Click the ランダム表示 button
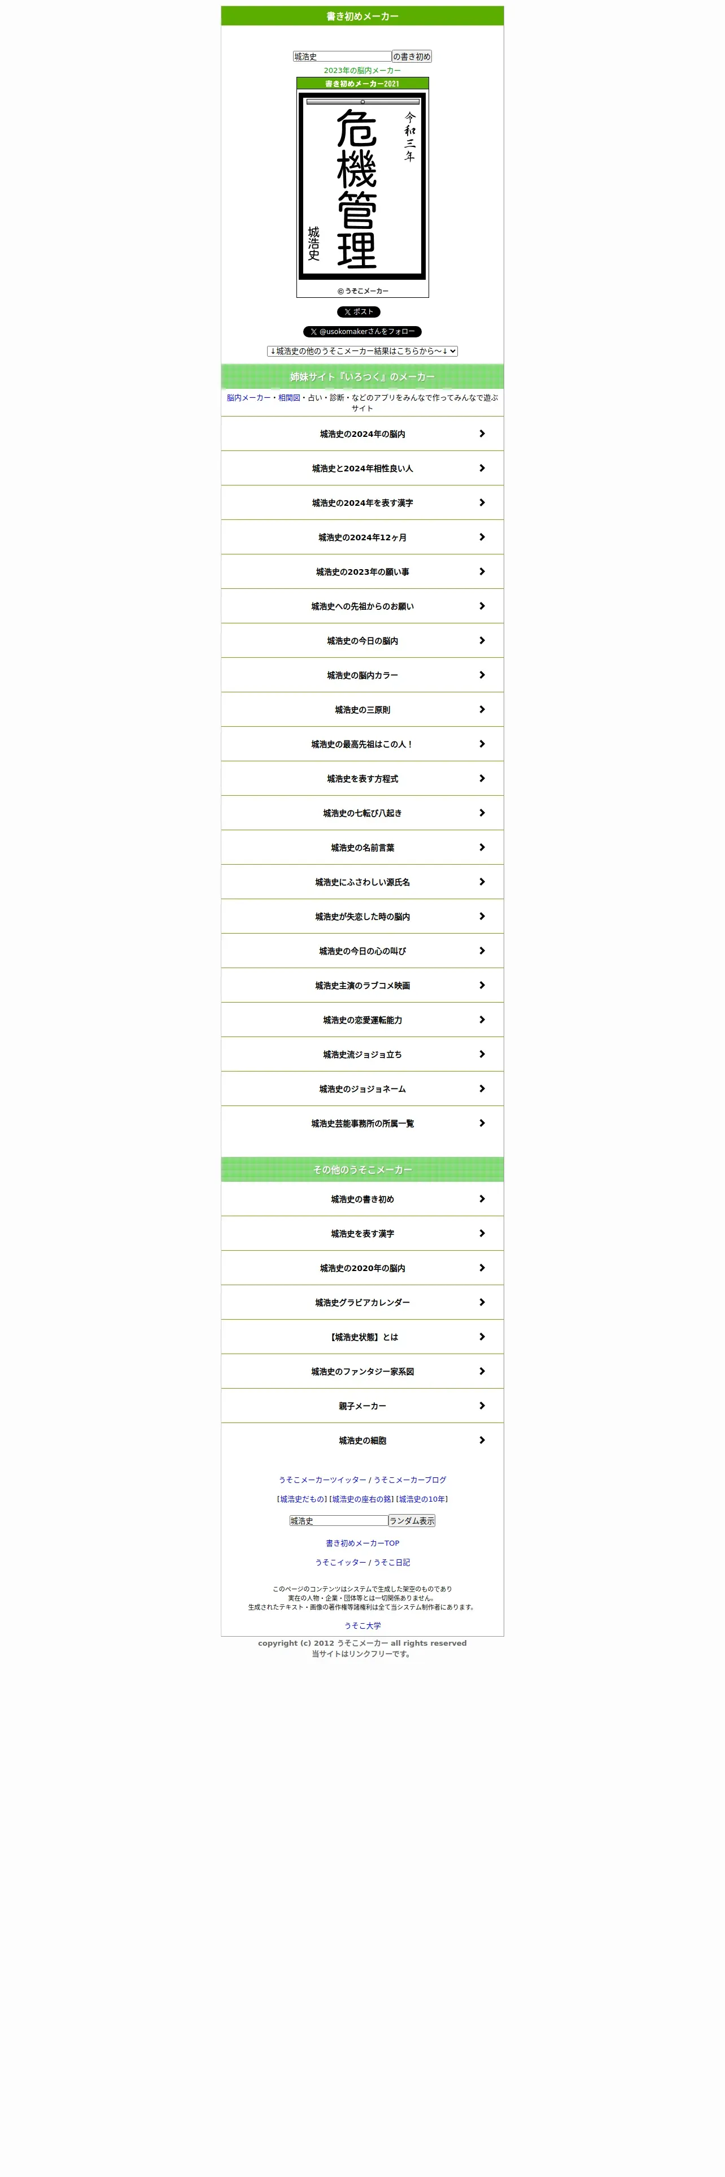This screenshot has width=725, height=2177. pos(412,1520)
